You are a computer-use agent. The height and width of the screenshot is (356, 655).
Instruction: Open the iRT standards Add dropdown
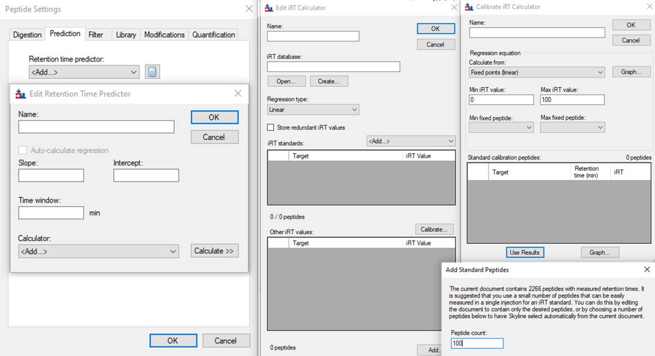coord(411,141)
